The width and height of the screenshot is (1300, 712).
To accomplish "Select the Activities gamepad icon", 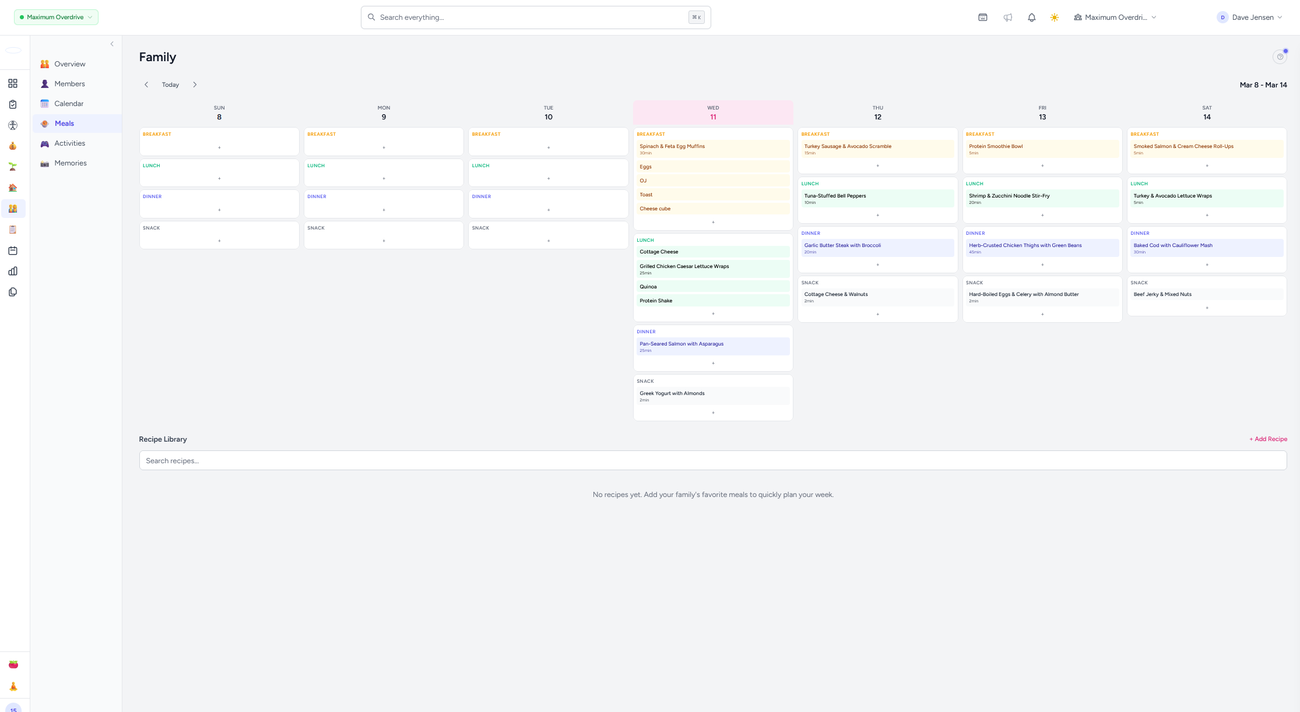I will (69, 143).
